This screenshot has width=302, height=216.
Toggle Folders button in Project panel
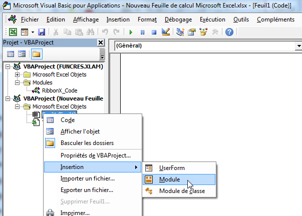(37, 54)
